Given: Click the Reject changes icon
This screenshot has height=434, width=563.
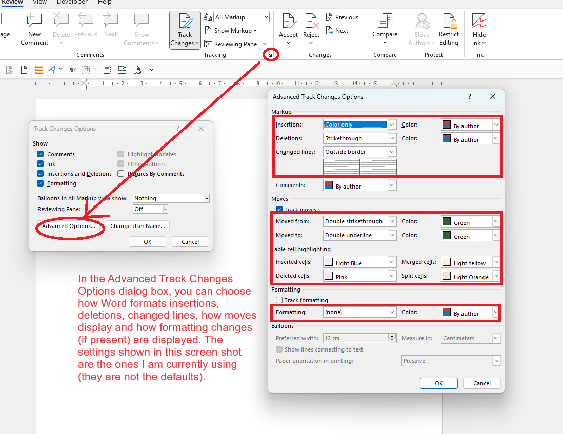Looking at the screenshot, I should point(311,29).
